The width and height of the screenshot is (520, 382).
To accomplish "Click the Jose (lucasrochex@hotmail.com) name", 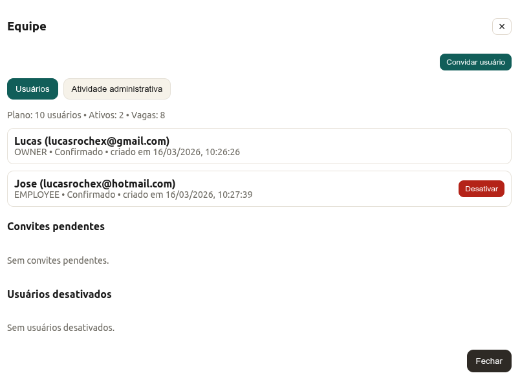I will [94, 184].
